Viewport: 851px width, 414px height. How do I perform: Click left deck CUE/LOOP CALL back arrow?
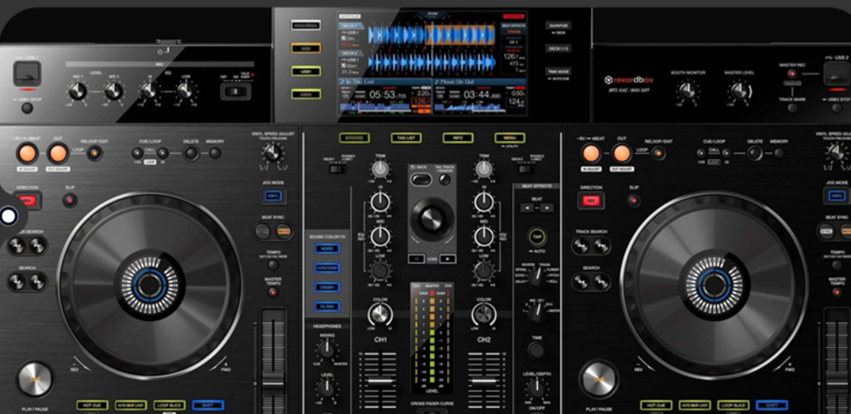point(137,153)
